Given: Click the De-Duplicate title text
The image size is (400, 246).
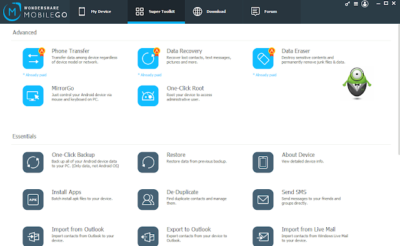Looking at the screenshot, I should click(x=182, y=192).
